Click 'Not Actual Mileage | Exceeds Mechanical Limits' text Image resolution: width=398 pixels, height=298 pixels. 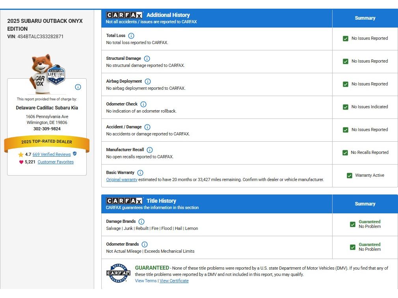(x=150, y=251)
